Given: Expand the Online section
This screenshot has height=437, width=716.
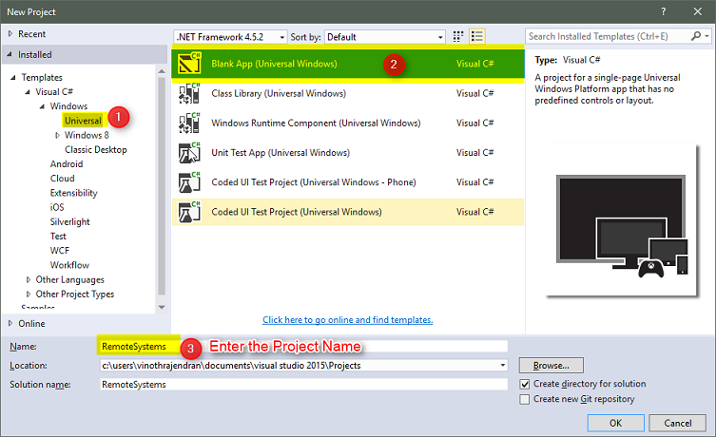Looking at the screenshot, I should click(x=10, y=323).
